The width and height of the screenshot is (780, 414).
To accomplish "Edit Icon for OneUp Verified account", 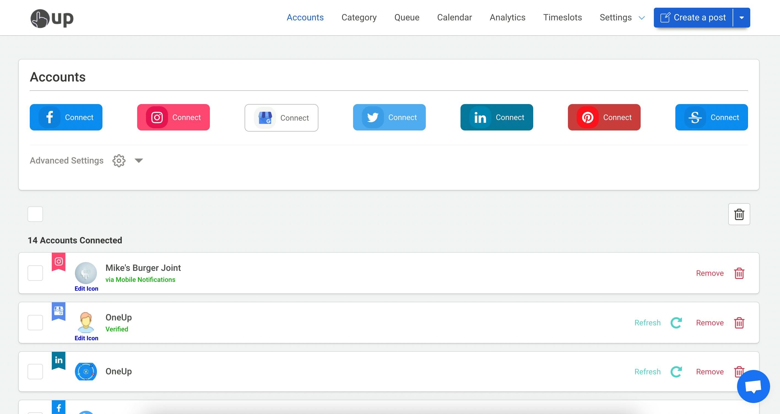I will [86, 338].
